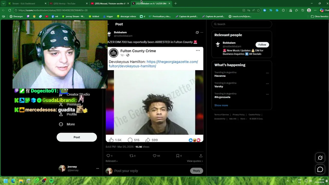Bookmark the post showing 6 bookmarks
Screen dimensions: 329x185
(178, 156)
